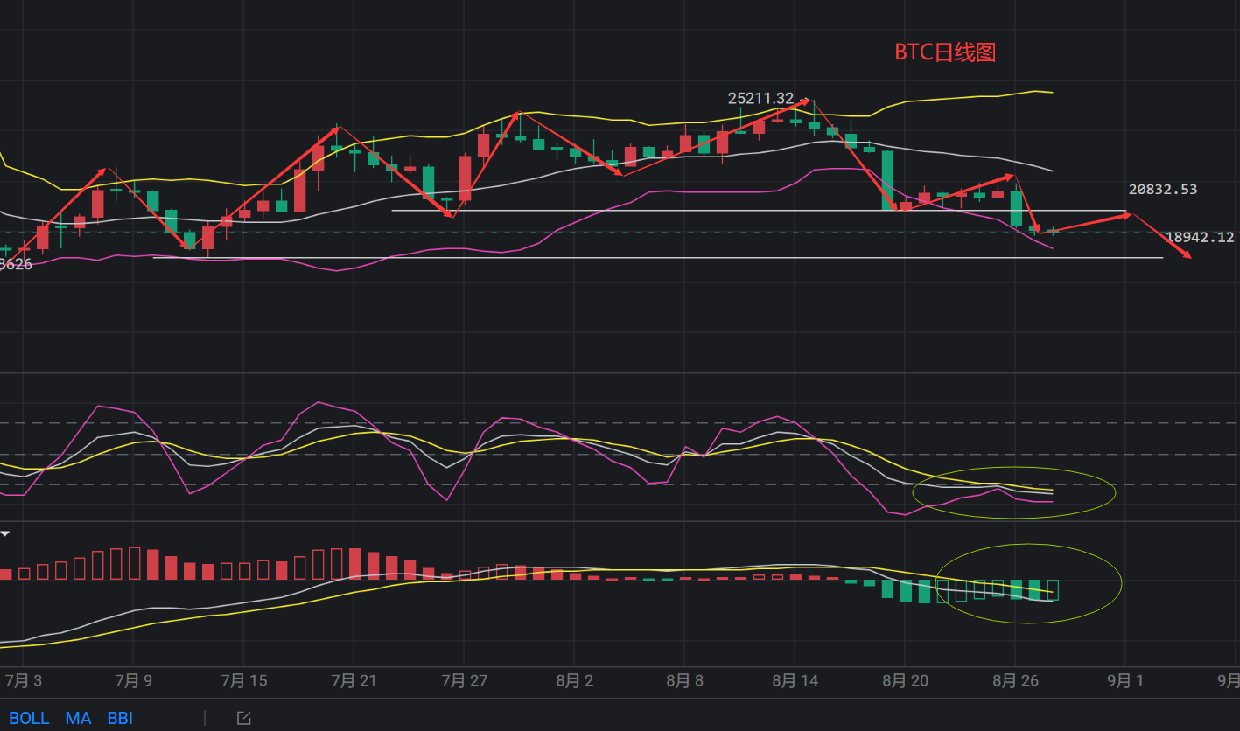Toggle the BBI indicator

click(120, 718)
